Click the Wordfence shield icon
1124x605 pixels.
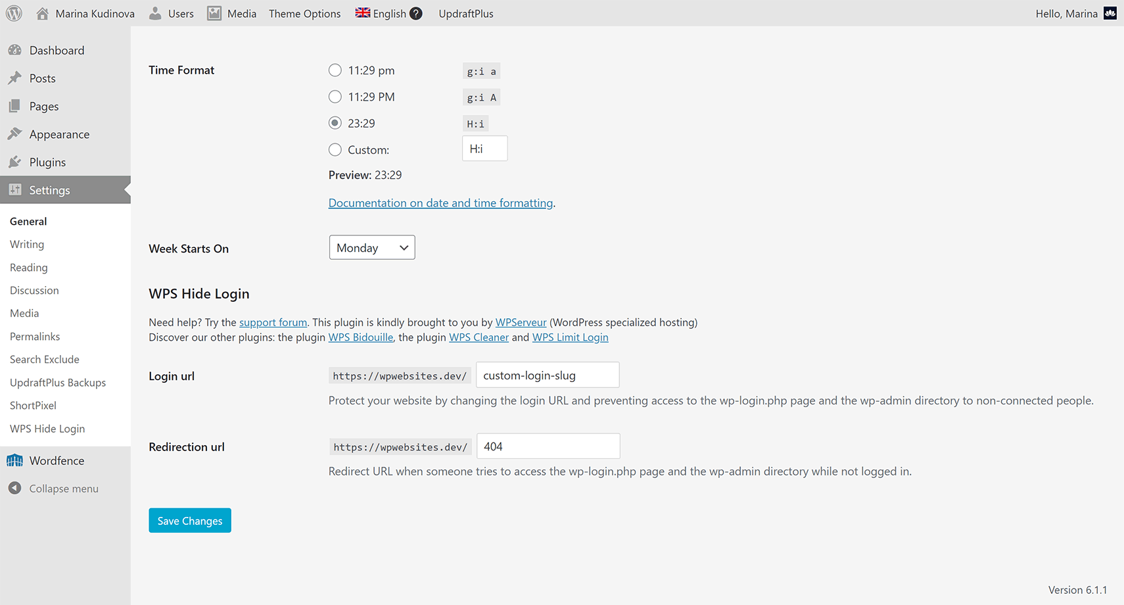click(14, 460)
